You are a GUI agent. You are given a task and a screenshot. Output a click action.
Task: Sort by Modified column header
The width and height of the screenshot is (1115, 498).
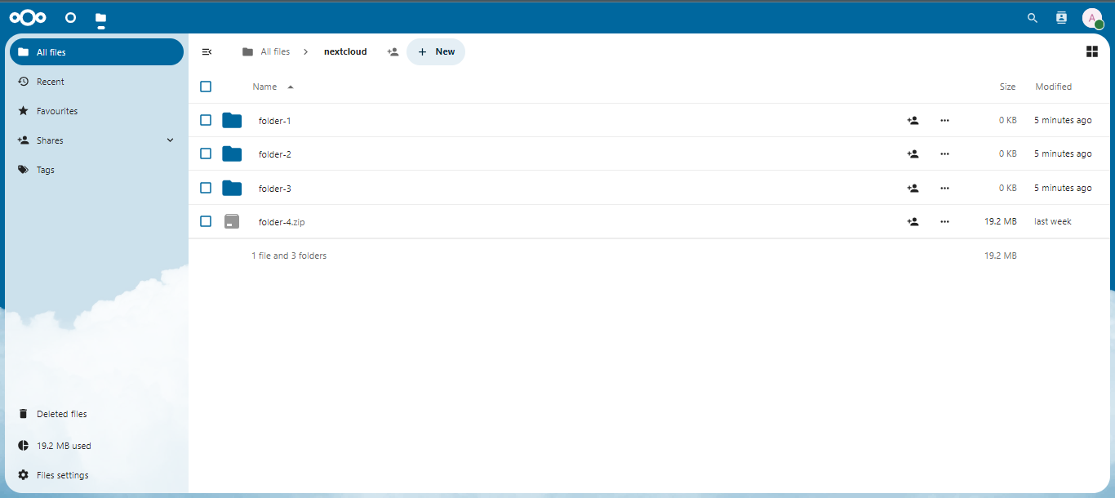[x=1053, y=87]
